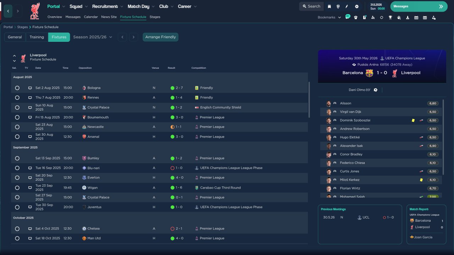Open settings gear icon in top bar
454x255 pixels.
357,6
